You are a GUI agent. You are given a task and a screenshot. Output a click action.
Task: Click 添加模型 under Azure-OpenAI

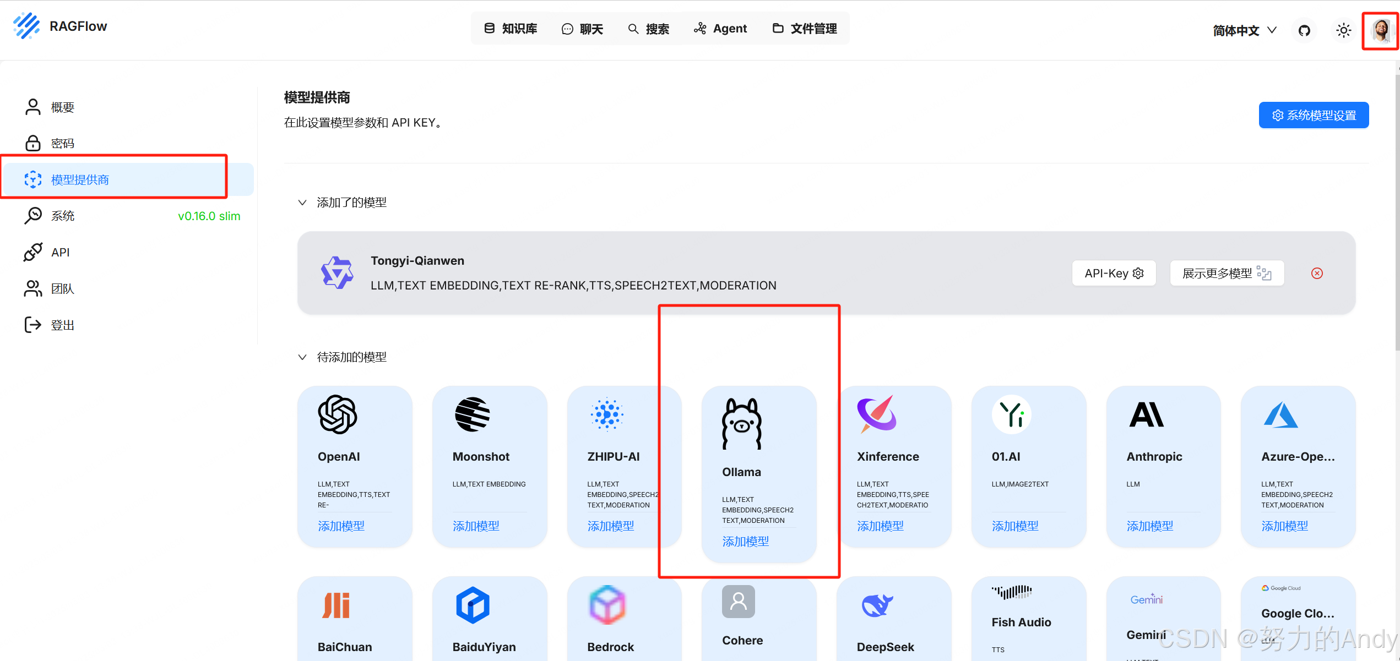pos(1285,526)
